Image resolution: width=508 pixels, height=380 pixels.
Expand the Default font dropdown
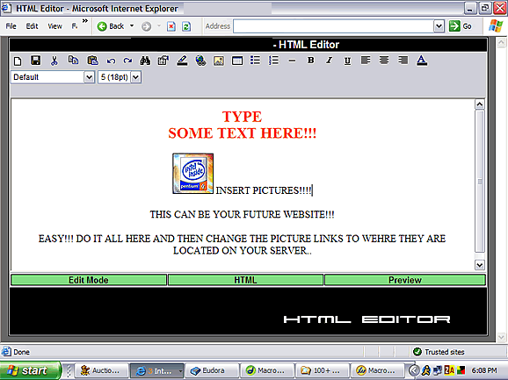click(89, 77)
